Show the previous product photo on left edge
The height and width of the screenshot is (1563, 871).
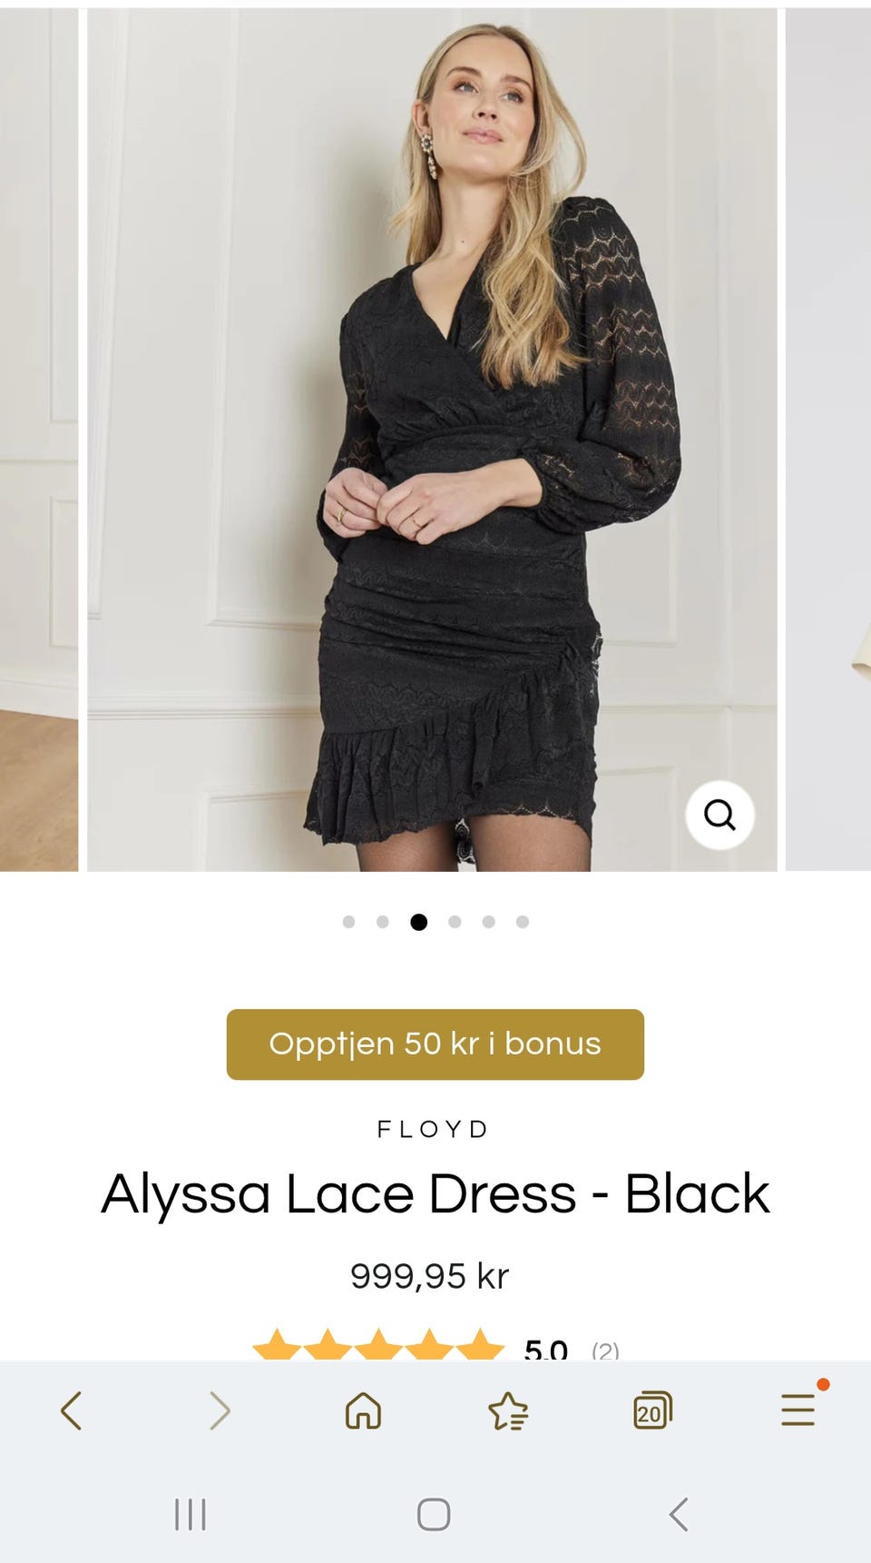click(39, 440)
